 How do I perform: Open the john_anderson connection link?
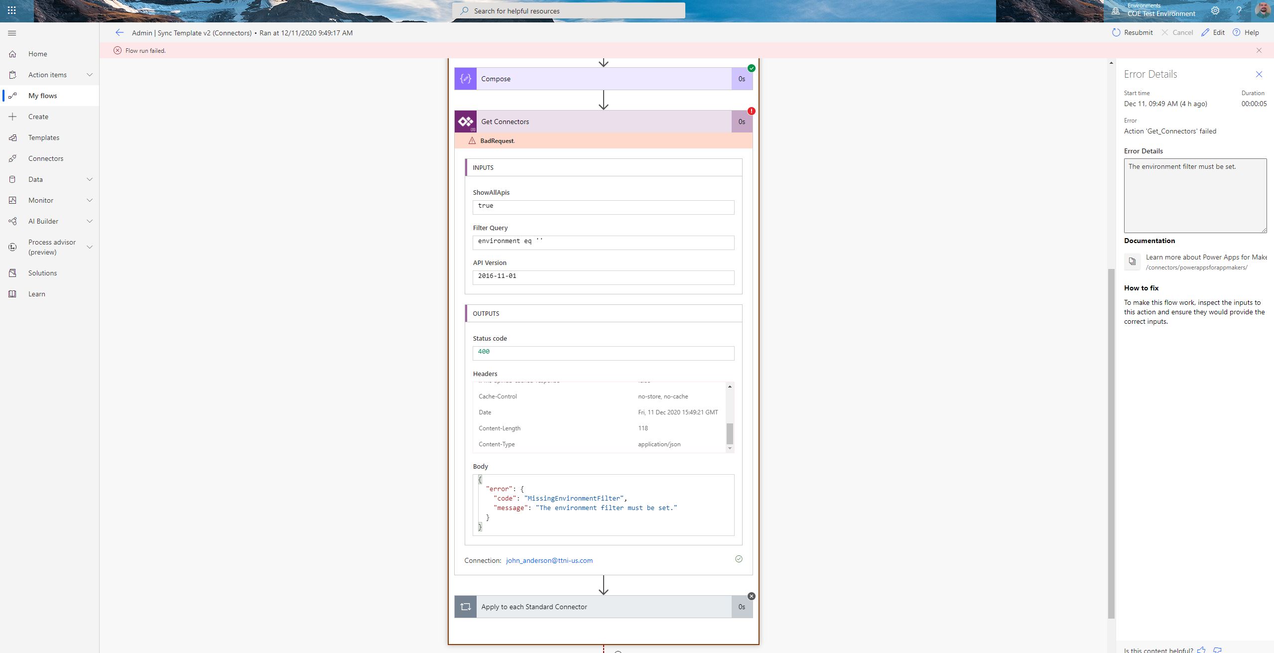[548, 560]
